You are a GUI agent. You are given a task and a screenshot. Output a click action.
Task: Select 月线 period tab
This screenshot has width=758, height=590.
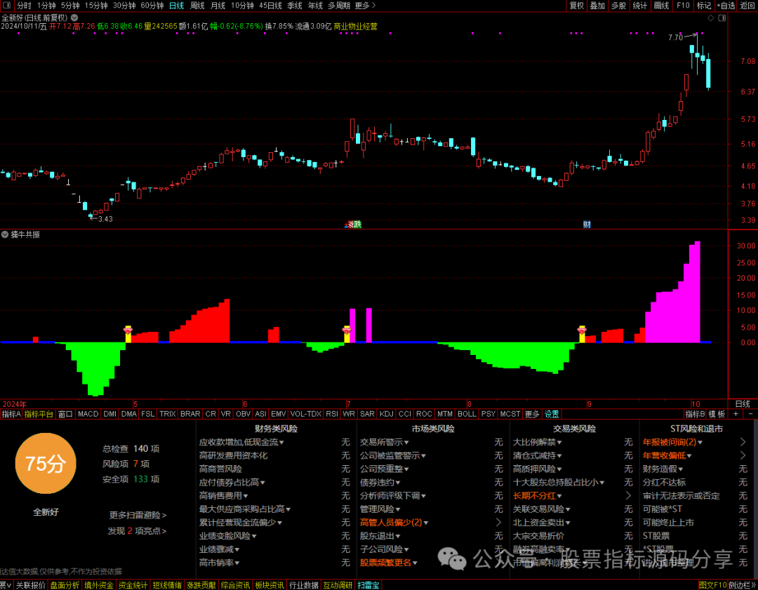pos(218,6)
